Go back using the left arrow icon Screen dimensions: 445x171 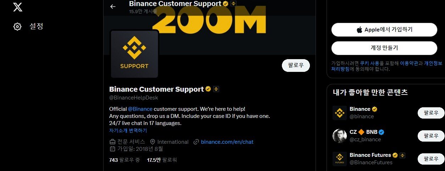[x=113, y=6]
